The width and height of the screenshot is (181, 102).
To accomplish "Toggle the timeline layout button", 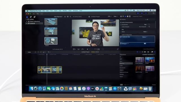I will click(142, 13).
